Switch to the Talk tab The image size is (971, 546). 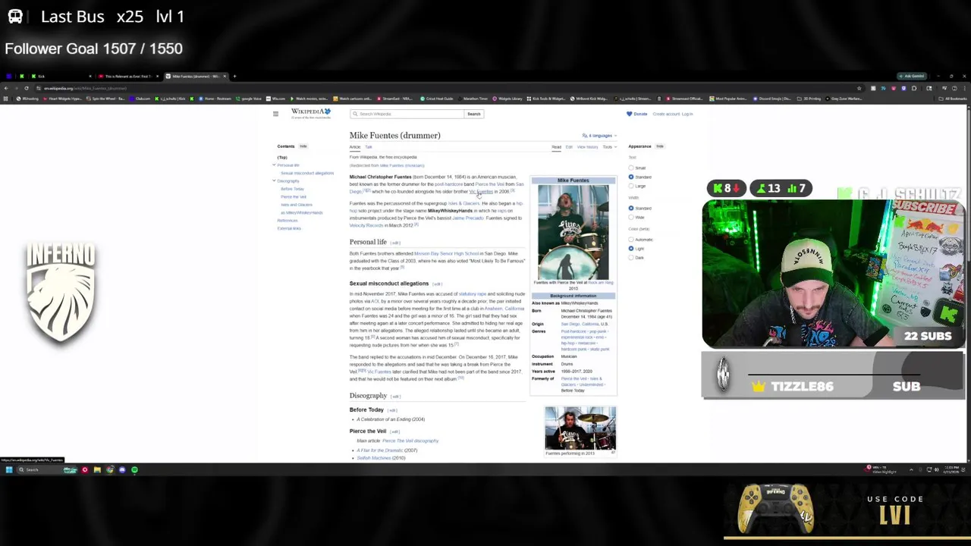coord(369,147)
